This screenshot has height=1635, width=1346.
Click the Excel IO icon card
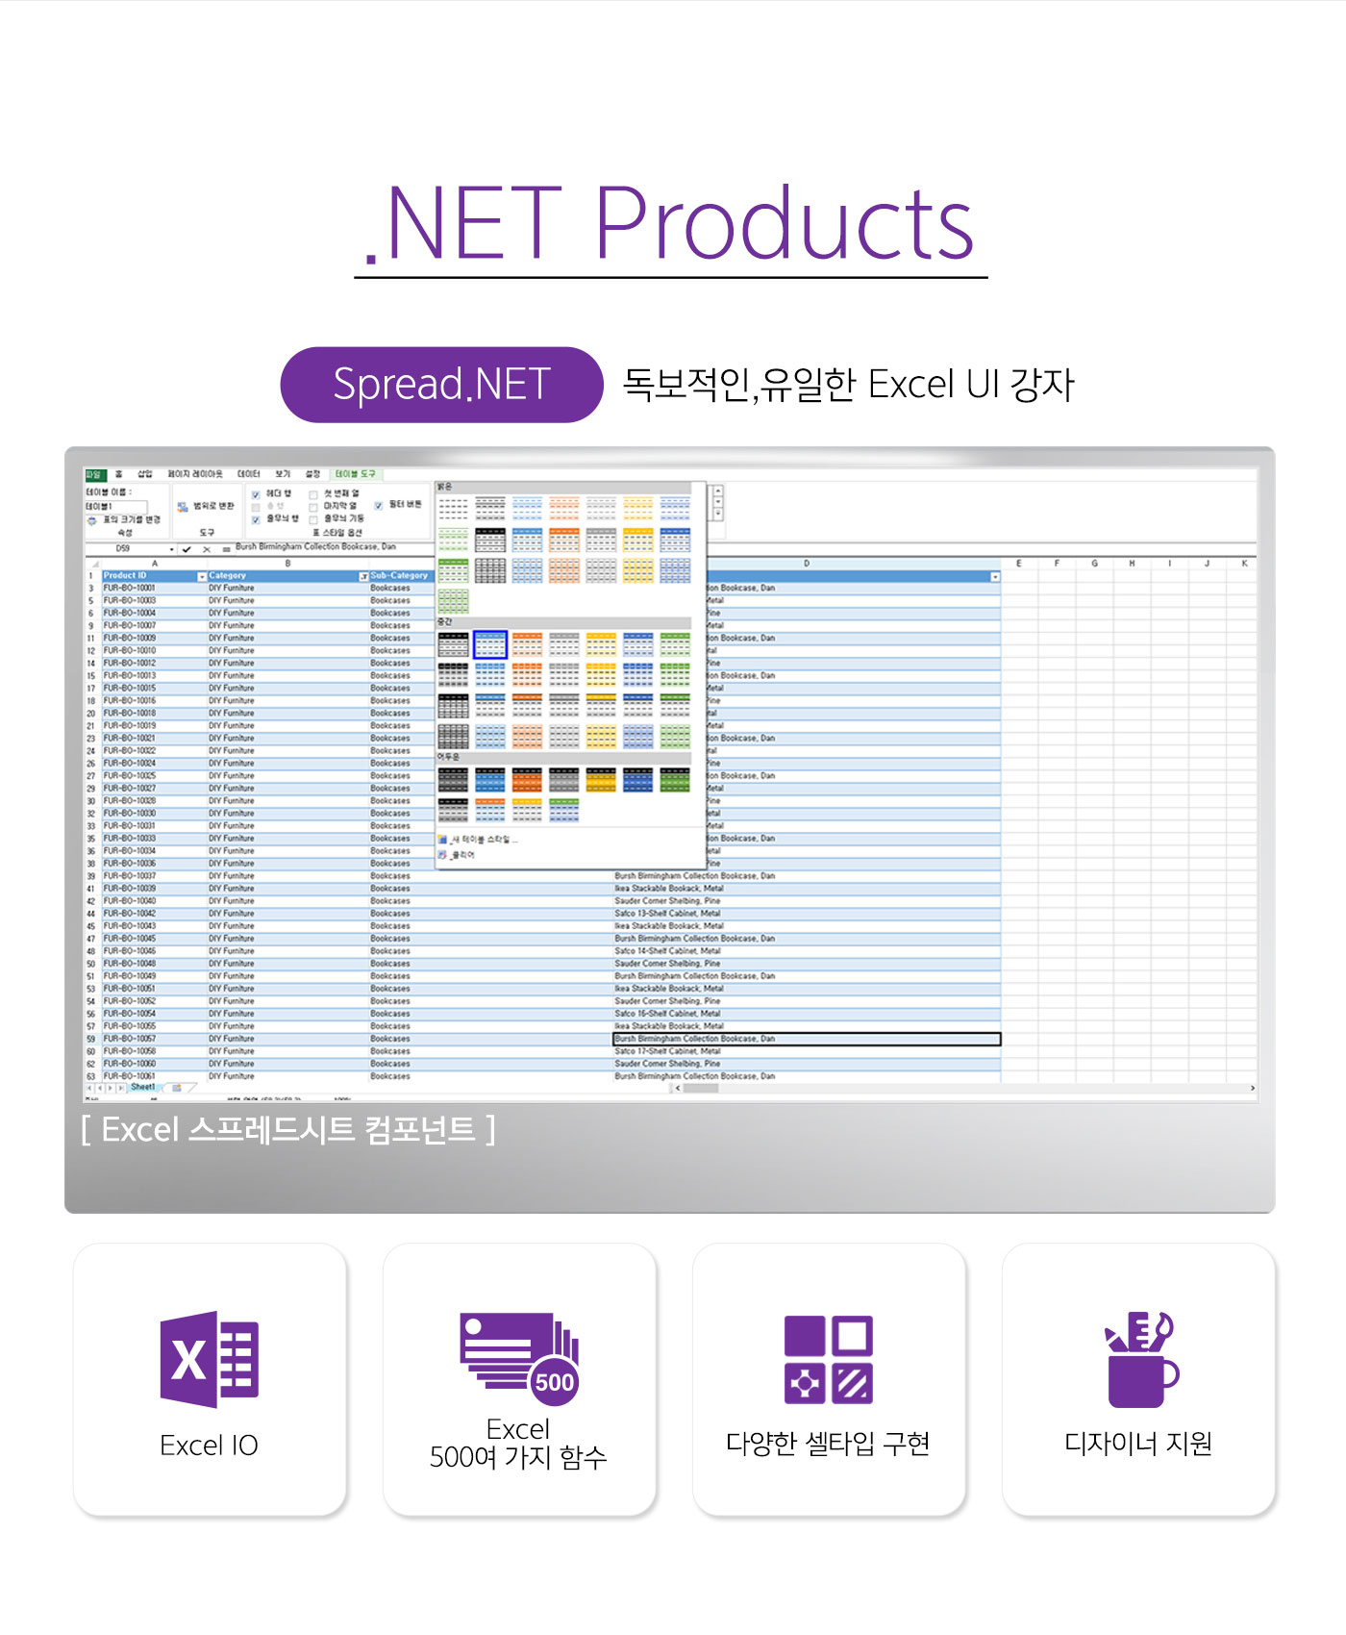(x=210, y=1380)
